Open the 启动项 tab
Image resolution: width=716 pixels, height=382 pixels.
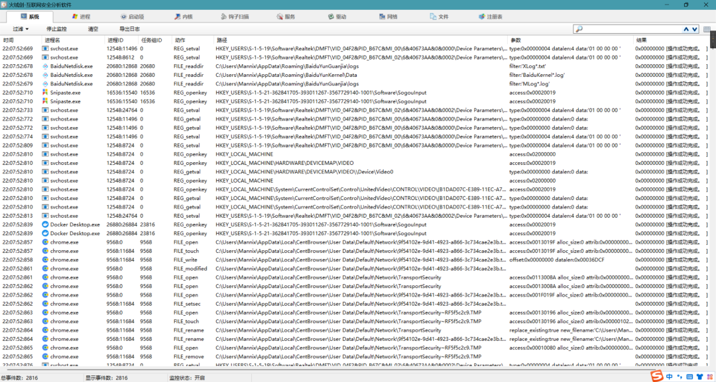pyautogui.click(x=133, y=17)
